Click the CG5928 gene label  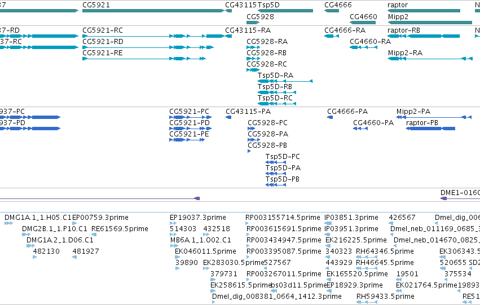[260, 16]
